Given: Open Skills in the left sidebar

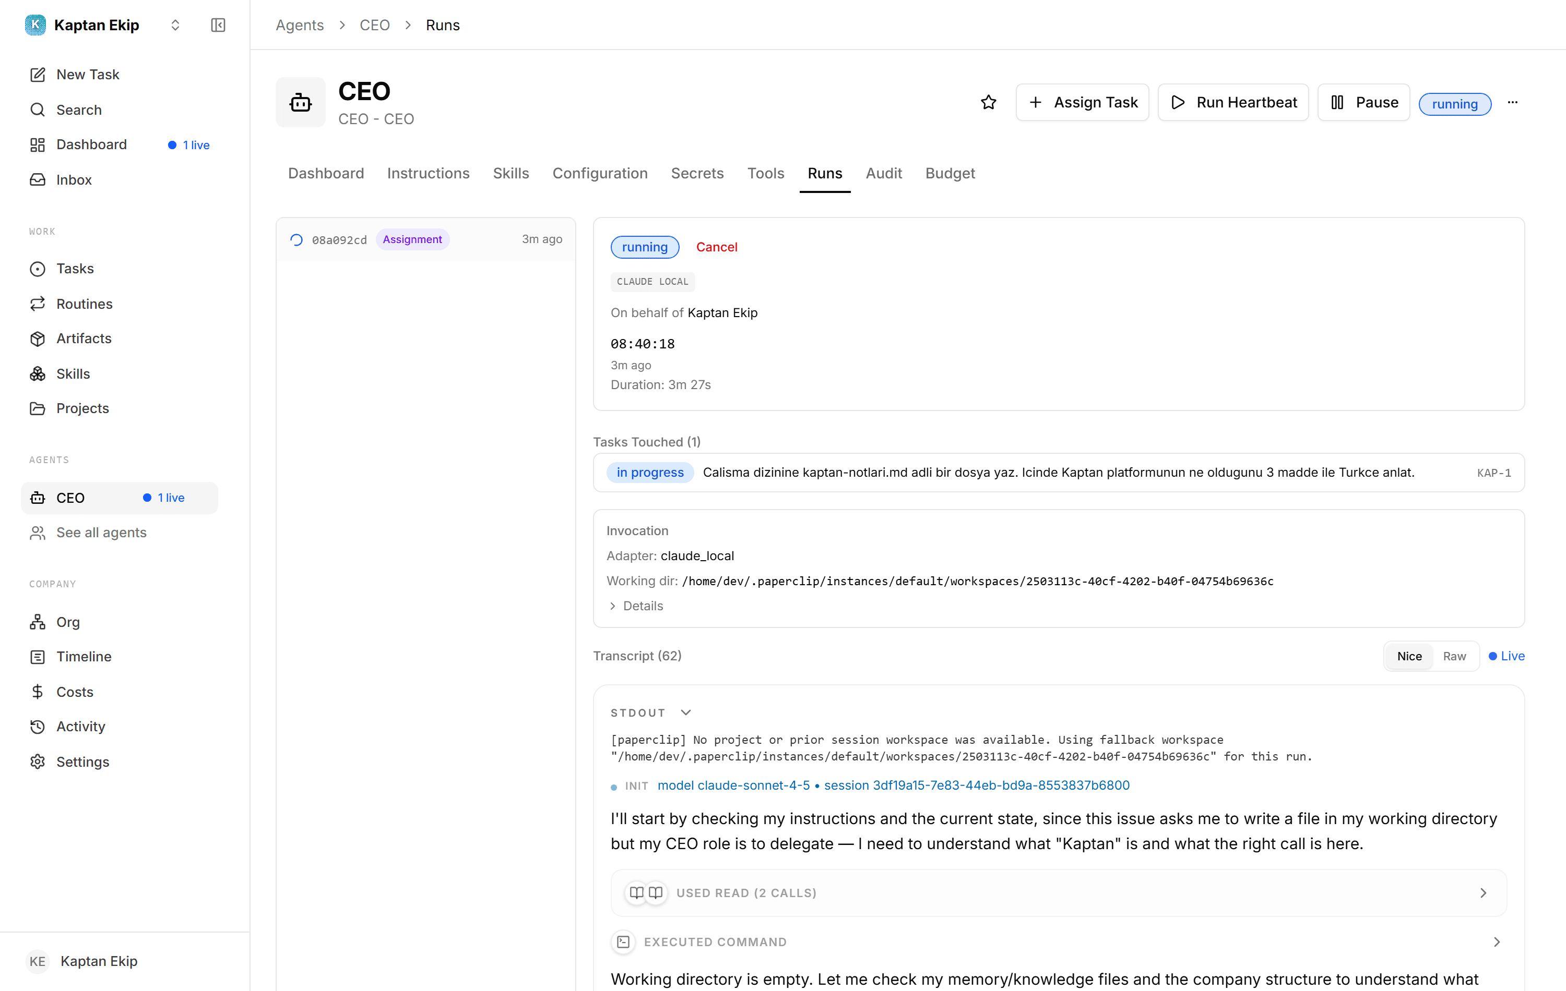Looking at the screenshot, I should tap(120, 373).
